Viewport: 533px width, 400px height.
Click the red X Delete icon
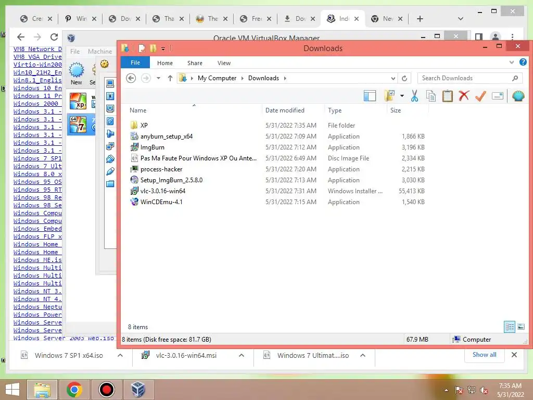click(x=464, y=96)
